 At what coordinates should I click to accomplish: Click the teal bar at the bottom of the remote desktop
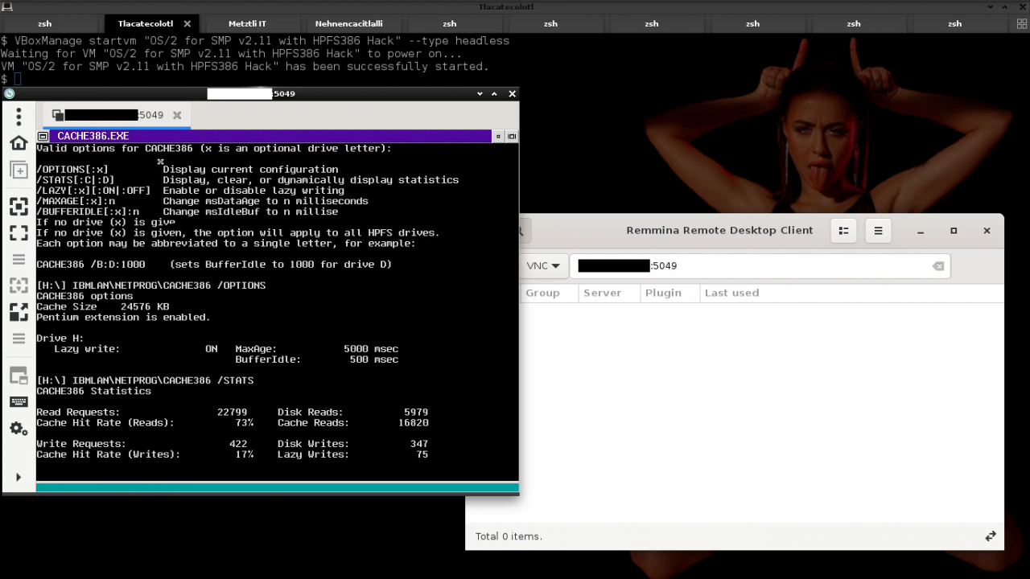pos(278,487)
